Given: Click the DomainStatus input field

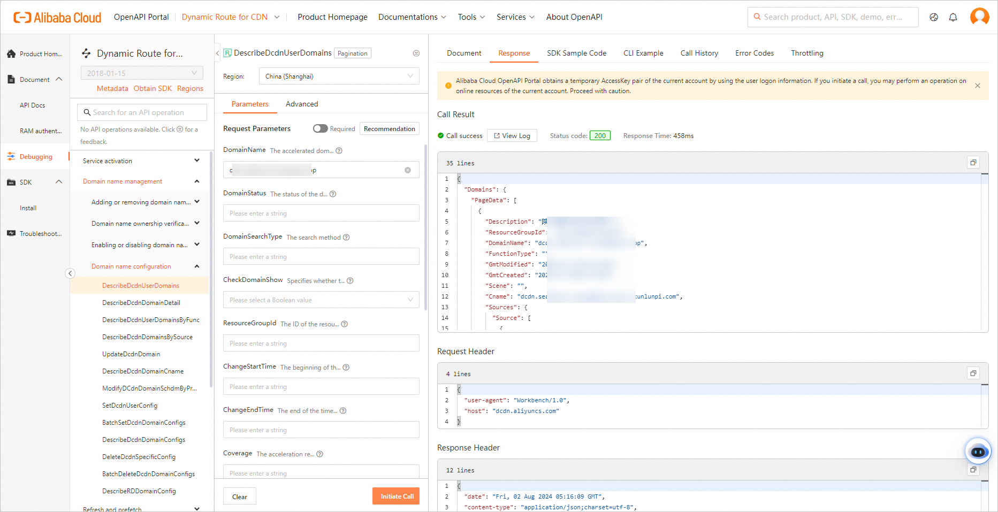Looking at the screenshot, I should (321, 213).
